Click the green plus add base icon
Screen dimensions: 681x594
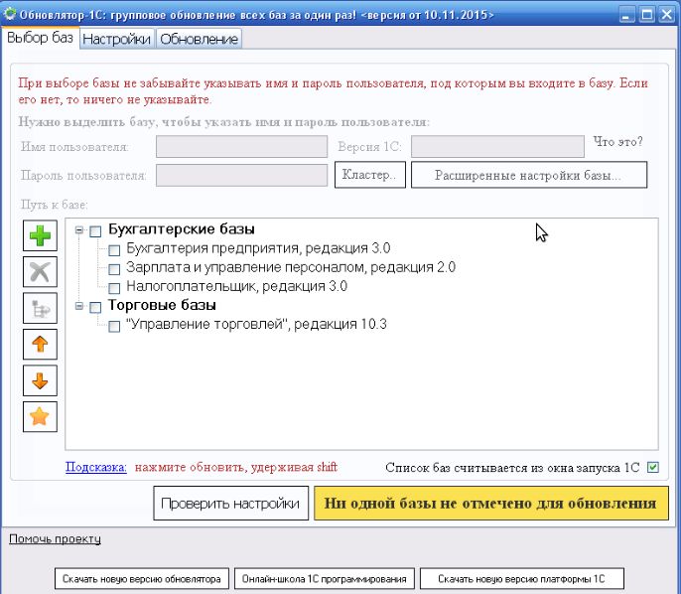[x=40, y=235]
